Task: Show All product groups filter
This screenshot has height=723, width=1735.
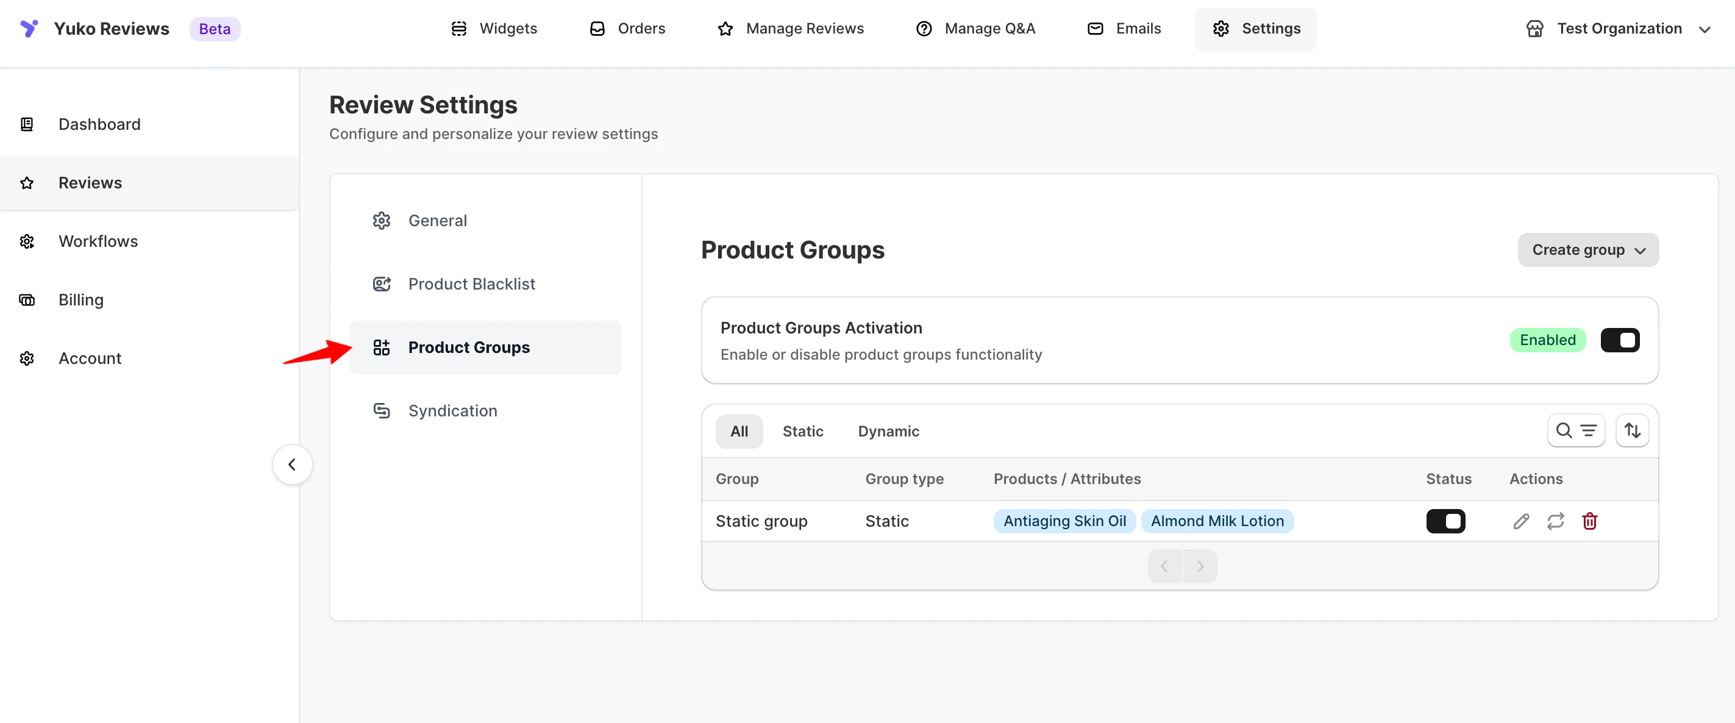Action: pos(739,431)
